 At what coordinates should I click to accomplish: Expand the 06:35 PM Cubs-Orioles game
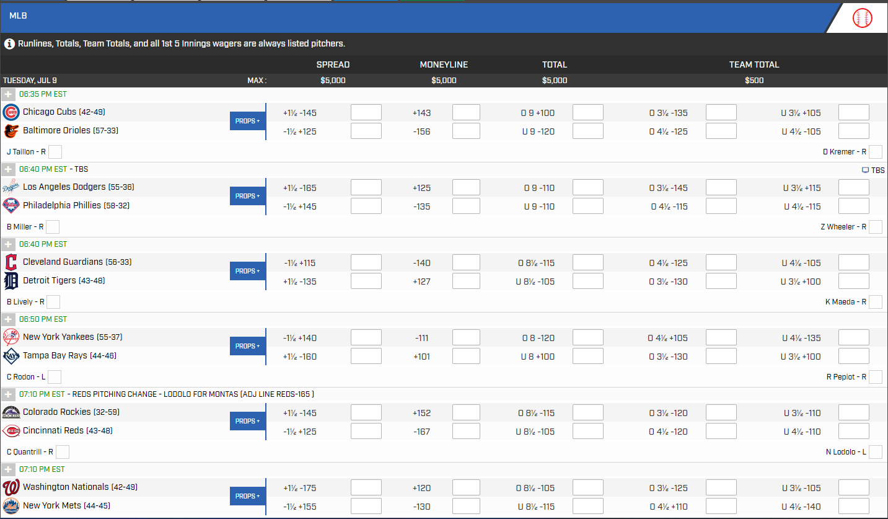(x=8, y=94)
